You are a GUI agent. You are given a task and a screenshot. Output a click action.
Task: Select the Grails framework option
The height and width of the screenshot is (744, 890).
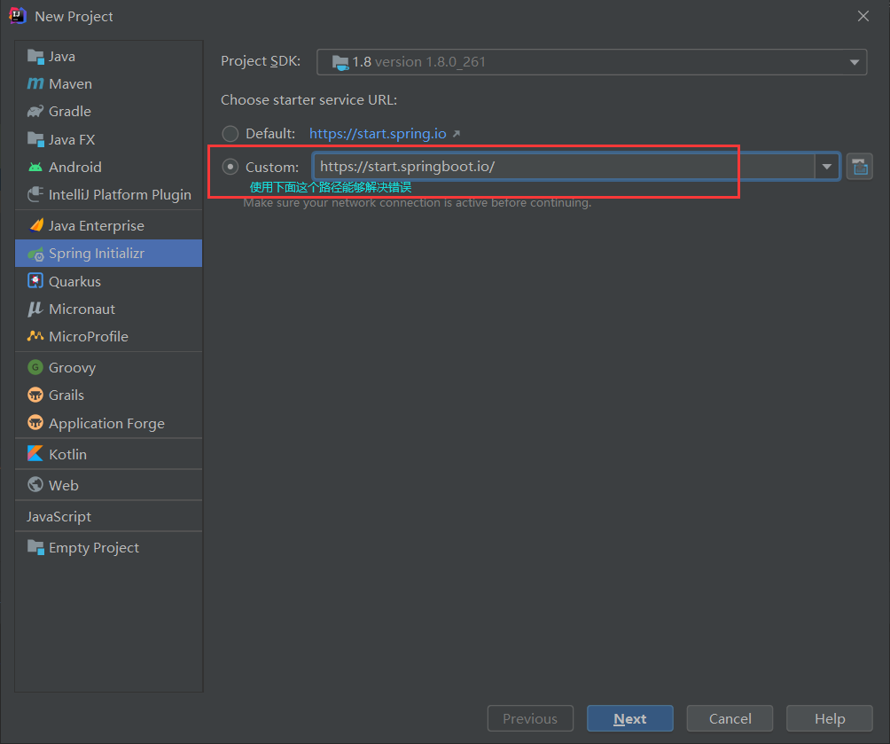coord(68,395)
